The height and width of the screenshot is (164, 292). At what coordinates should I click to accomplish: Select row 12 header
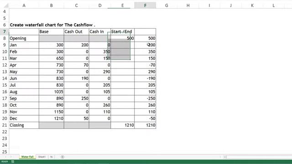click(5, 65)
